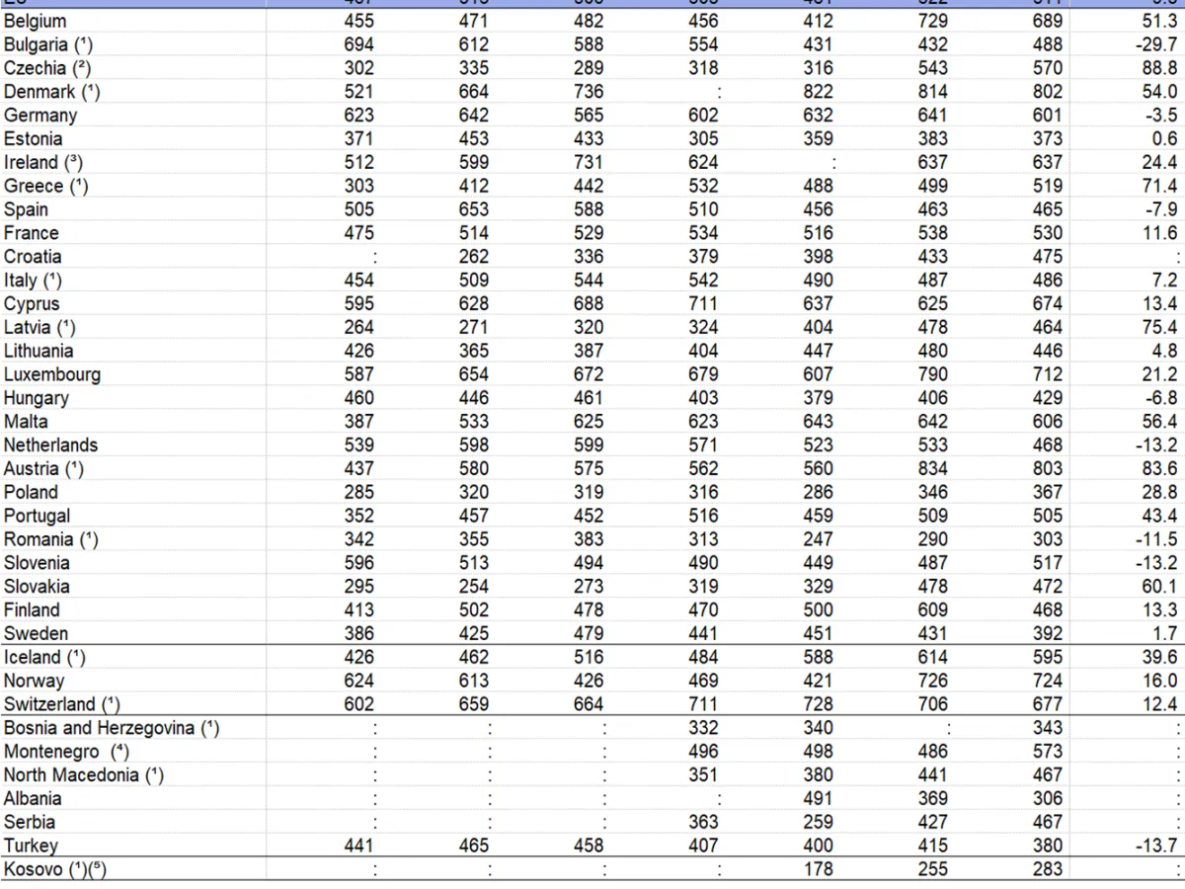The width and height of the screenshot is (1185, 889).
Task: Select Ireland's 731 value cell
Action: [589, 162]
